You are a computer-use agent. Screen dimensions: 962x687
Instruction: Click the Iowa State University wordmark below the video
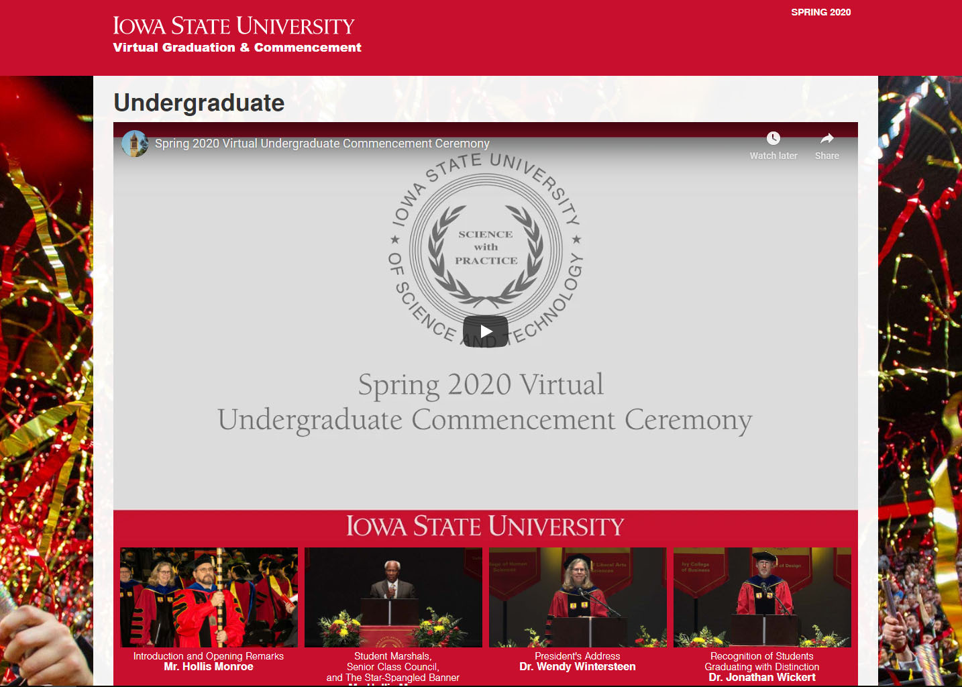click(485, 527)
